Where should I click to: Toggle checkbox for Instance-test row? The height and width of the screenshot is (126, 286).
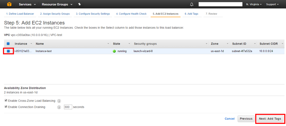point(9,51)
